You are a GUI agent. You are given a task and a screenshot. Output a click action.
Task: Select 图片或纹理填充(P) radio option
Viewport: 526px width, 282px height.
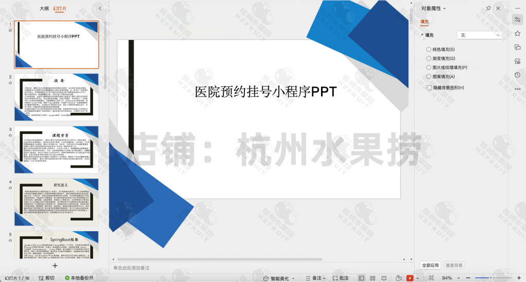tap(446, 67)
